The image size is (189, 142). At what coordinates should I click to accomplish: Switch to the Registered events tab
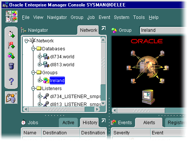(176, 123)
